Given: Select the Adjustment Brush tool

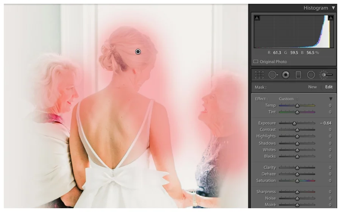Looking at the screenshot, I should [x=325, y=75].
